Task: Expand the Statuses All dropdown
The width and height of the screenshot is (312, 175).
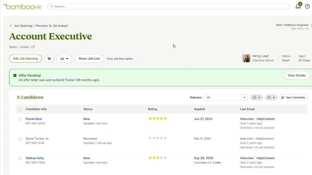Action: click(x=226, y=98)
